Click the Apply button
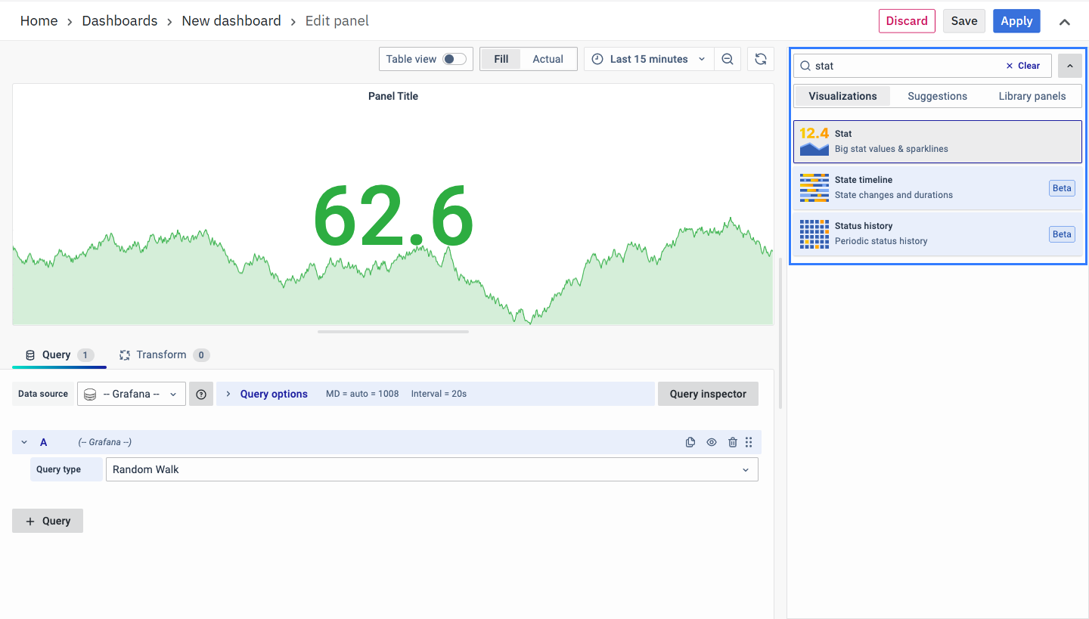This screenshot has height=619, width=1089. tap(1016, 21)
